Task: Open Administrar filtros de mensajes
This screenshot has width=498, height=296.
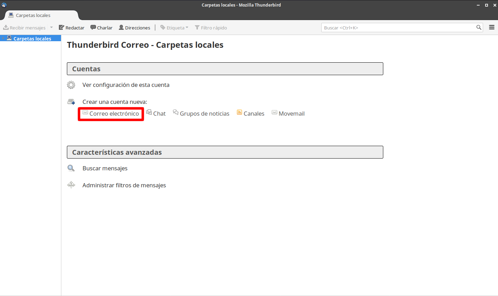Action: point(124,185)
